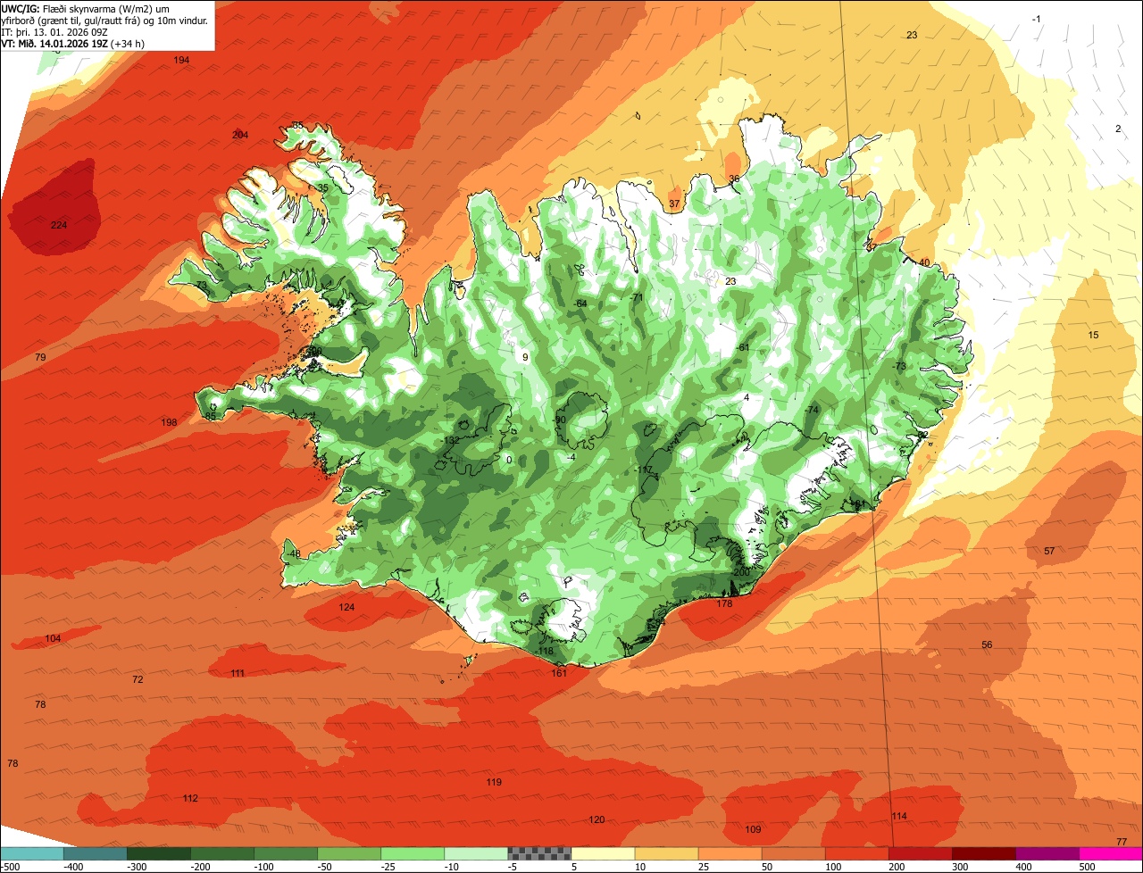Click the -64 value on the map

[x=580, y=303]
